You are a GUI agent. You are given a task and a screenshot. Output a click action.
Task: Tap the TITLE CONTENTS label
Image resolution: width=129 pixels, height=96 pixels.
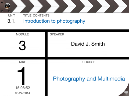pyautogui.click(x=36, y=15)
